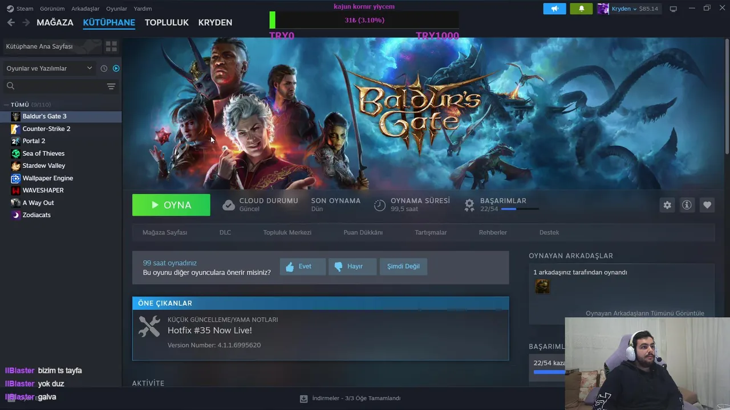Image resolution: width=730 pixels, height=410 pixels.
Task: Select Stardew Valley game icon
Action: click(15, 166)
